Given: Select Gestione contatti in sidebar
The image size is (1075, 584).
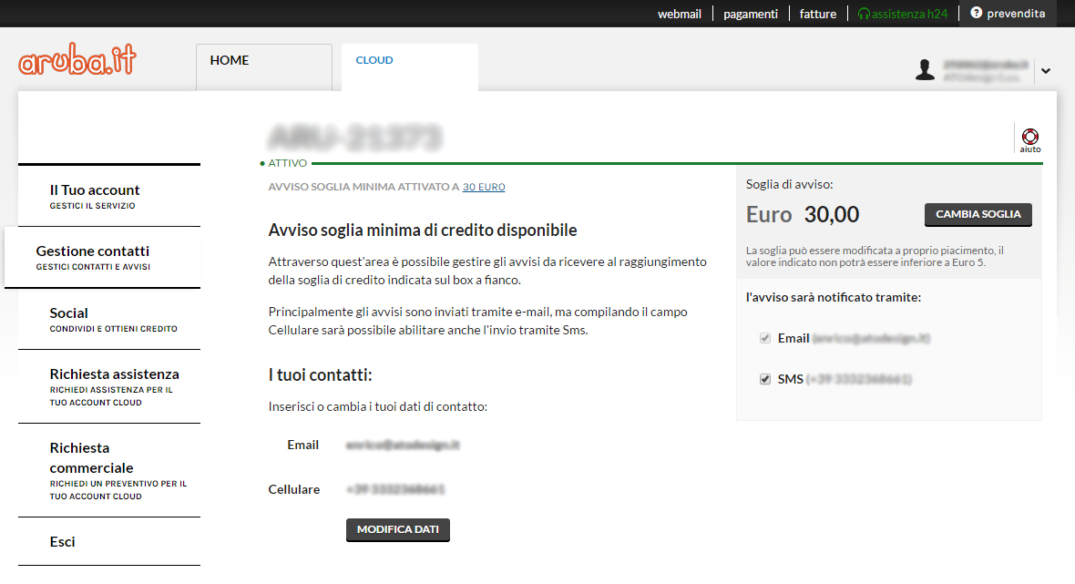Looking at the screenshot, I should pyautogui.click(x=103, y=257).
